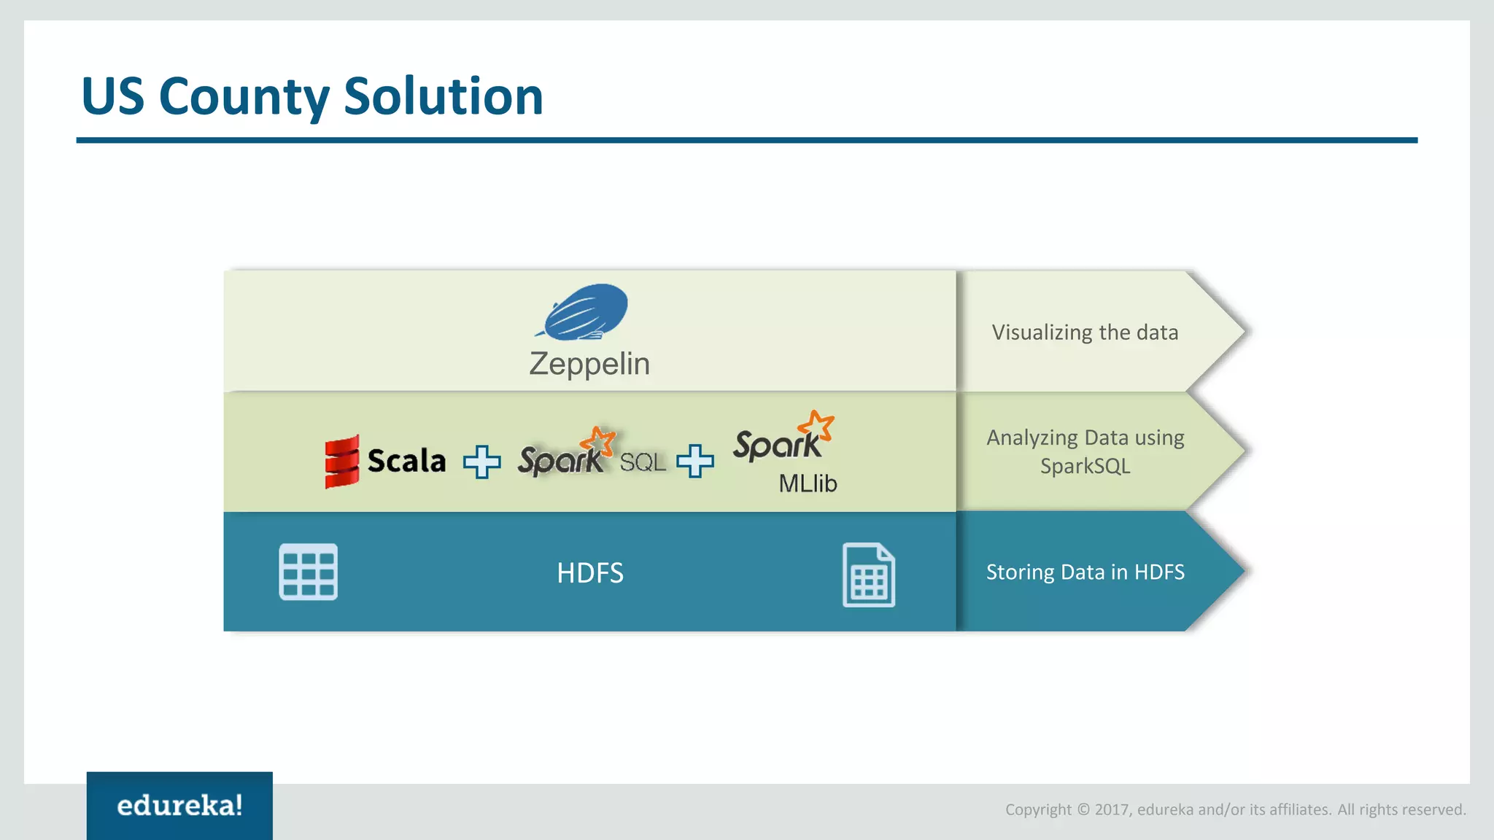Click the first blue plus sign after Scala
The height and width of the screenshot is (840, 1494).
(481, 462)
